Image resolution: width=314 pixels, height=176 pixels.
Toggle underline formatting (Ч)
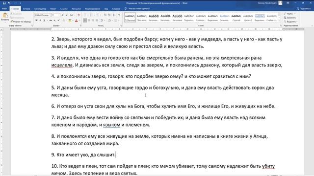[44, 21]
